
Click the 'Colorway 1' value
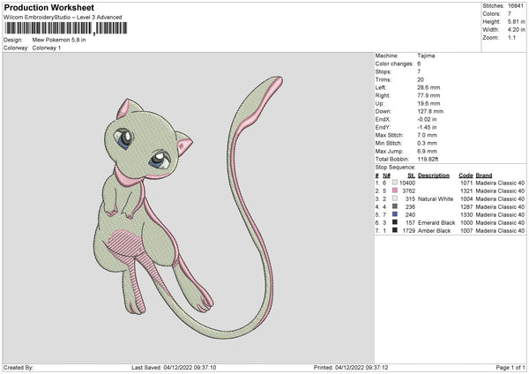(47, 48)
